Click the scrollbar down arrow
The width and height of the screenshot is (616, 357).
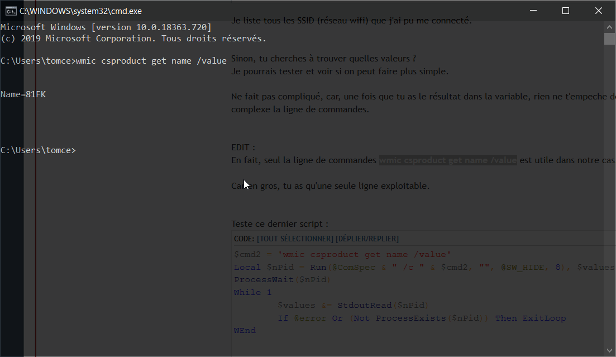point(609,350)
